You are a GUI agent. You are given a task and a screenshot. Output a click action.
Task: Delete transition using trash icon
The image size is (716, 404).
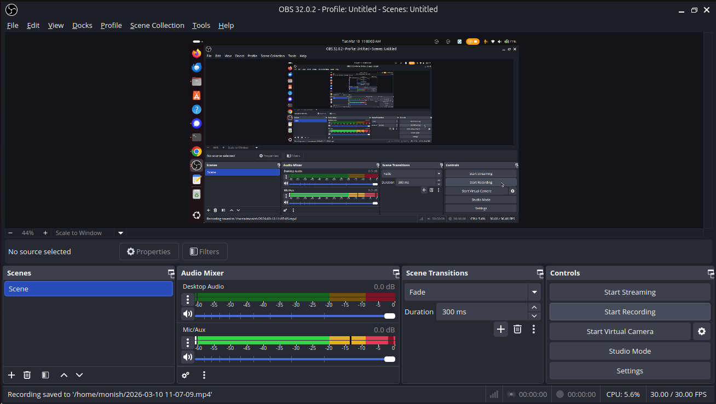point(517,329)
